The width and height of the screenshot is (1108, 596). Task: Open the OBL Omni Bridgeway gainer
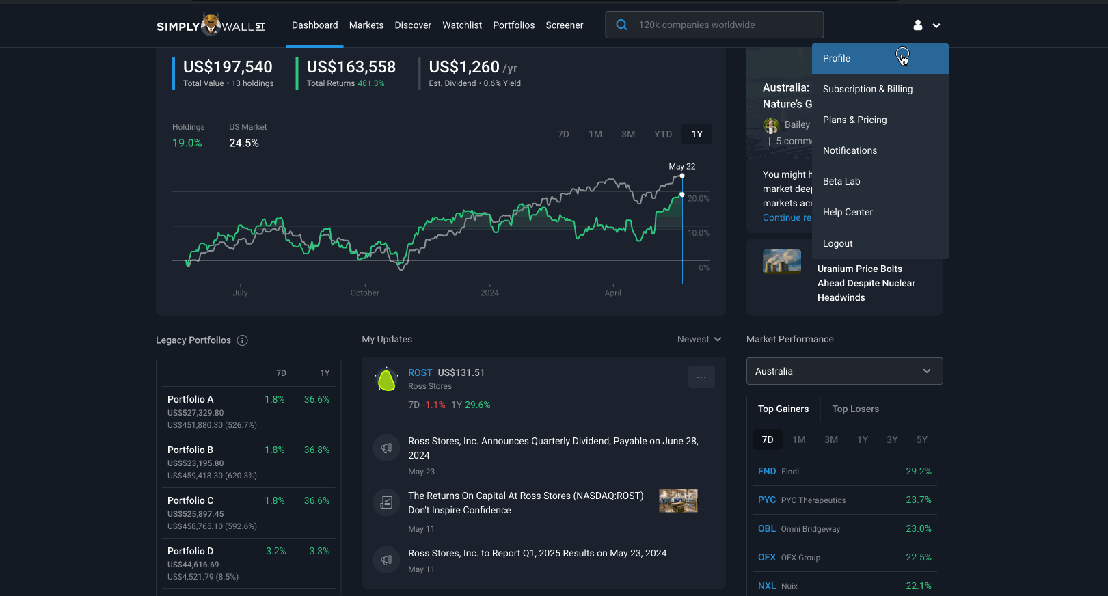click(x=844, y=528)
